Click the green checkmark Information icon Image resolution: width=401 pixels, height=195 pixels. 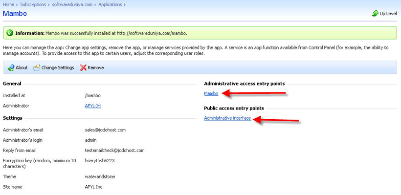point(10,33)
